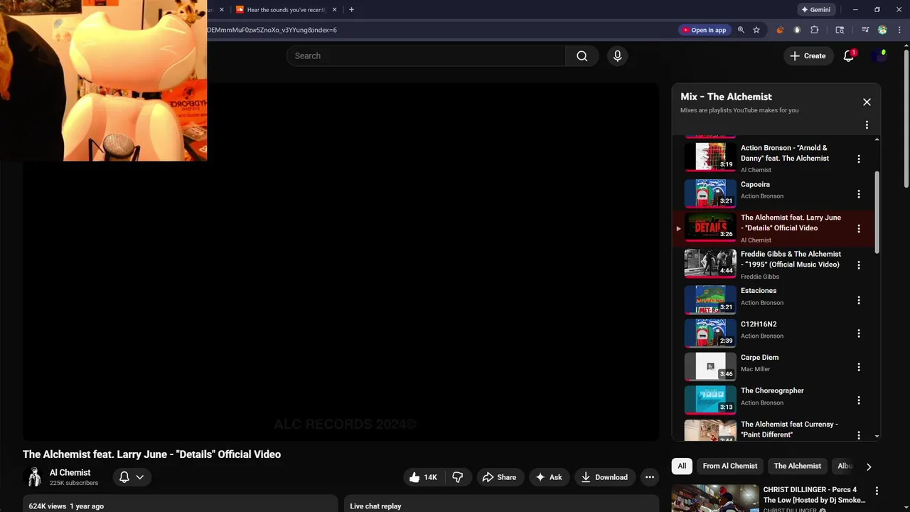Screen dimensions: 910x512
Task: Open the Mix playlist three-dot options menu
Action: 867,125
